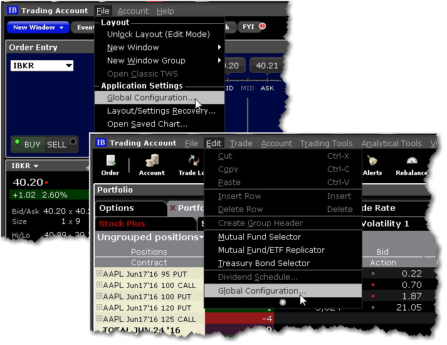Open the File menu in upper window

coord(103,11)
